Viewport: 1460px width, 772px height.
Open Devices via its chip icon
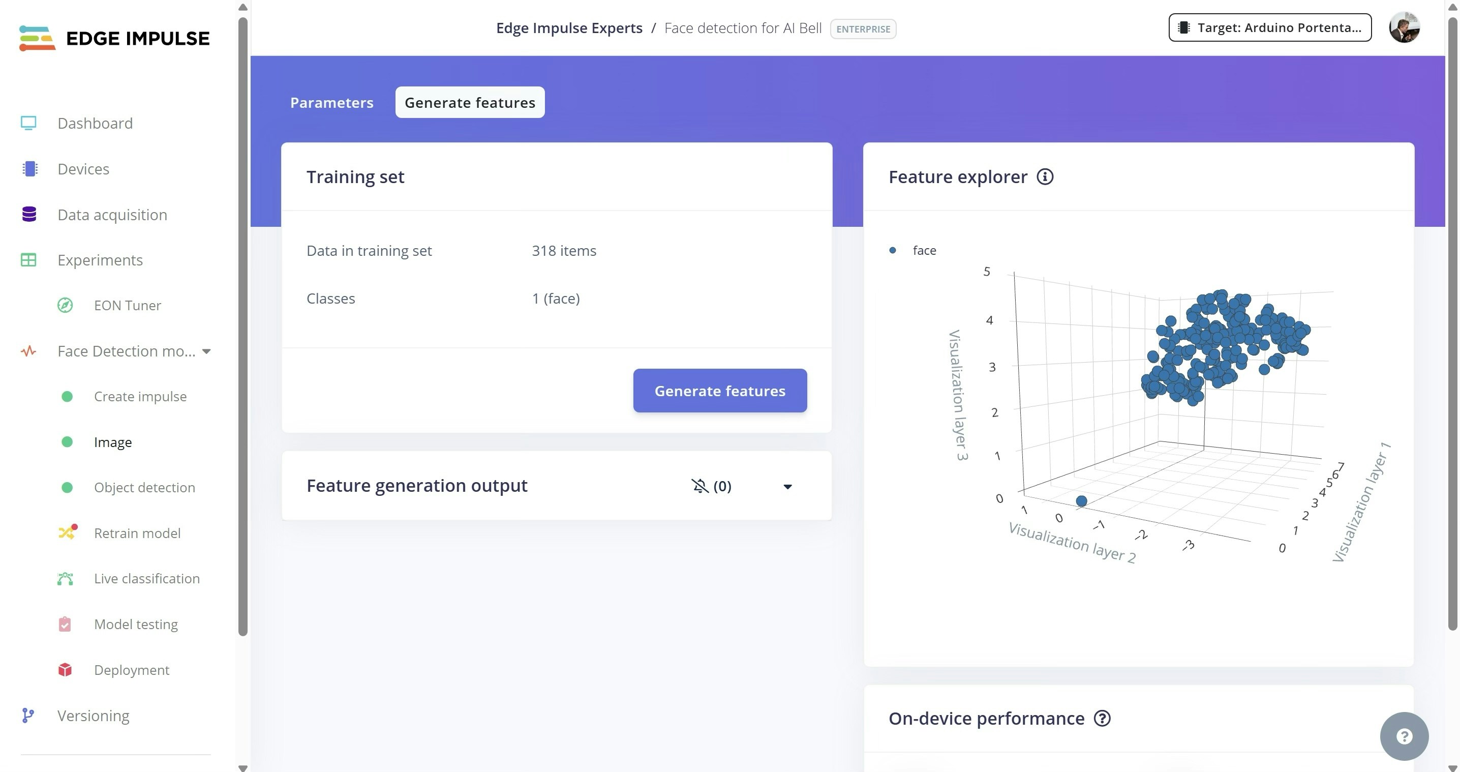click(29, 169)
